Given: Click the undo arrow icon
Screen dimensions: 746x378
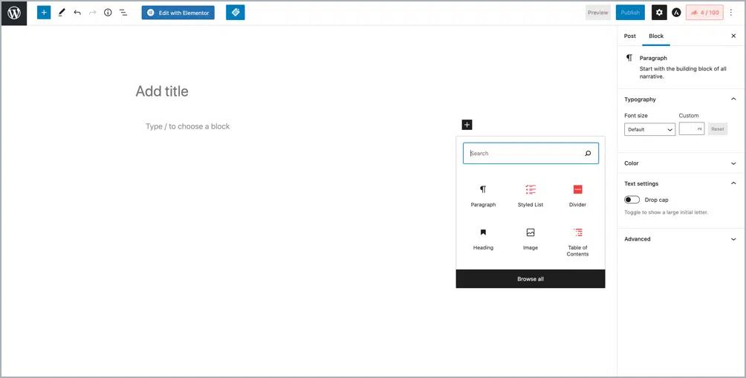Looking at the screenshot, I should (x=77, y=13).
